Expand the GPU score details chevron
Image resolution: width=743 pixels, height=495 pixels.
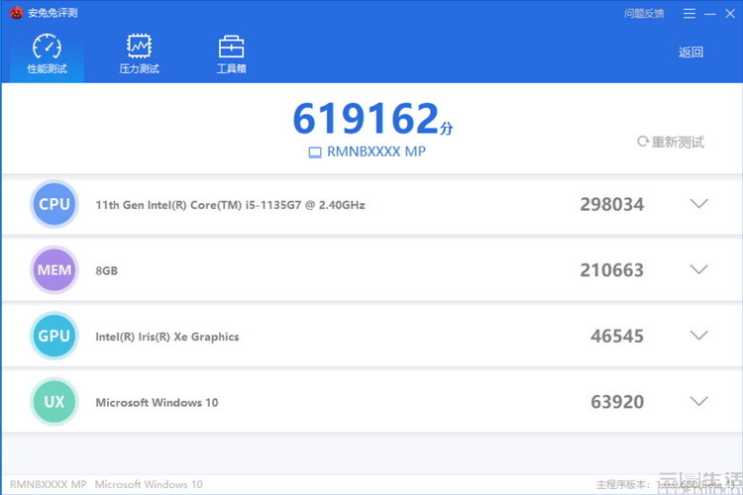click(x=699, y=336)
